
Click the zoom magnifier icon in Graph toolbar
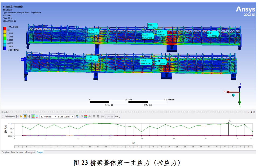point(82,117)
